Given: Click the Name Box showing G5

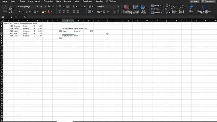Looking at the screenshot, I should coord(5,17).
